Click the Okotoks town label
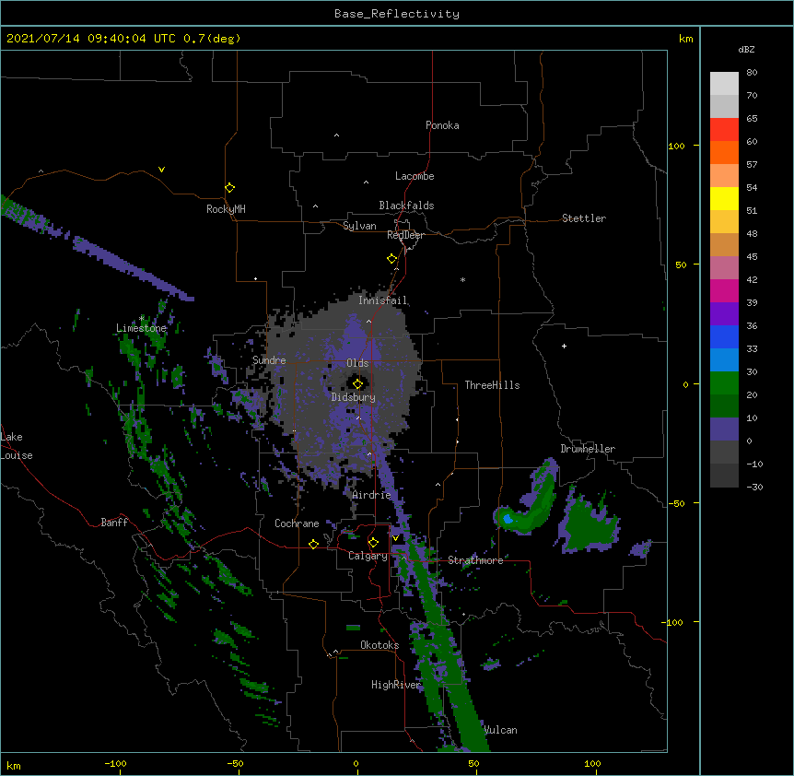The height and width of the screenshot is (776, 794). [379, 645]
